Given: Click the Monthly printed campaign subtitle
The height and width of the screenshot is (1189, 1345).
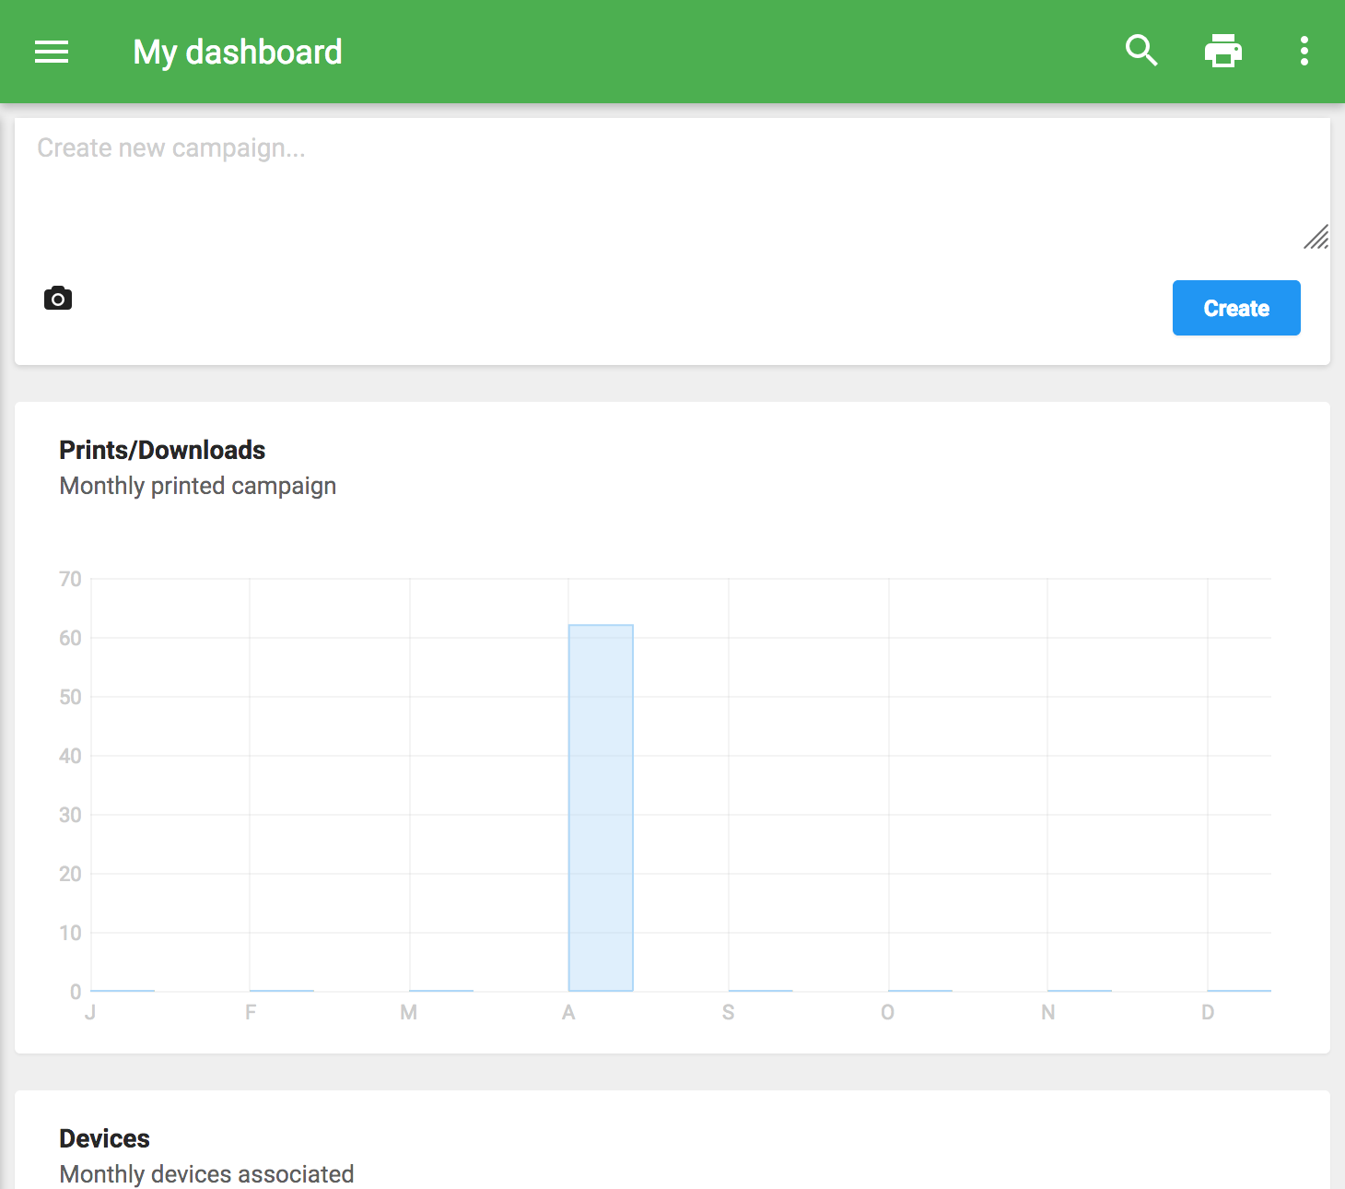Looking at the screenshot, I should [198, 486].
